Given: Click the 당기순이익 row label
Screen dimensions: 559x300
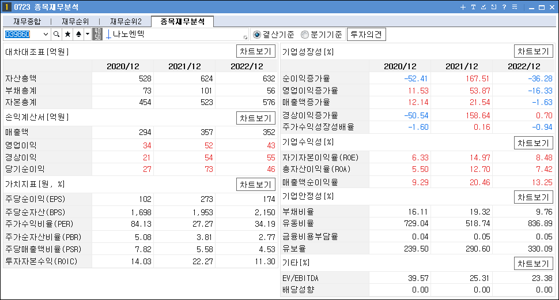Looking at the screenshot, I should click(x=25, y=169).
